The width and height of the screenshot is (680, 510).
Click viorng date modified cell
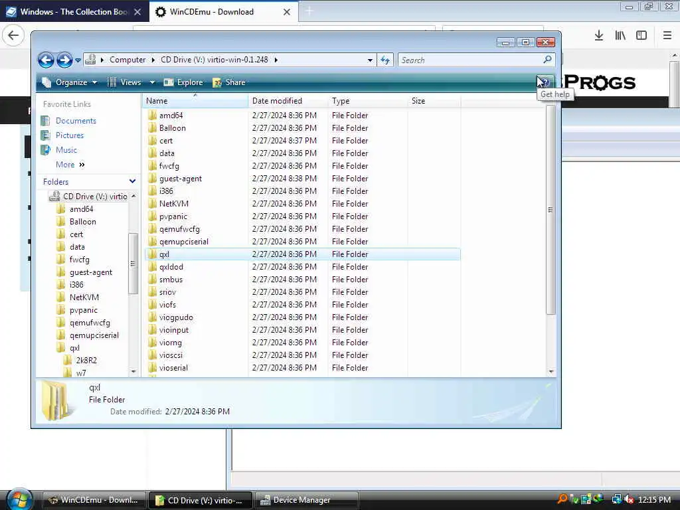(284, 343)
